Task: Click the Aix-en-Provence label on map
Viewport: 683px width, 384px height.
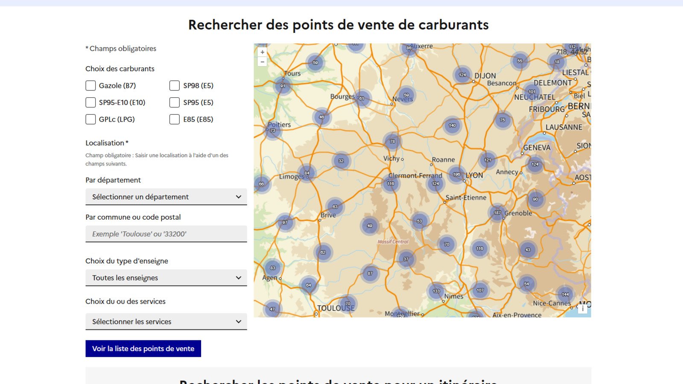Action: pos(517,315)
